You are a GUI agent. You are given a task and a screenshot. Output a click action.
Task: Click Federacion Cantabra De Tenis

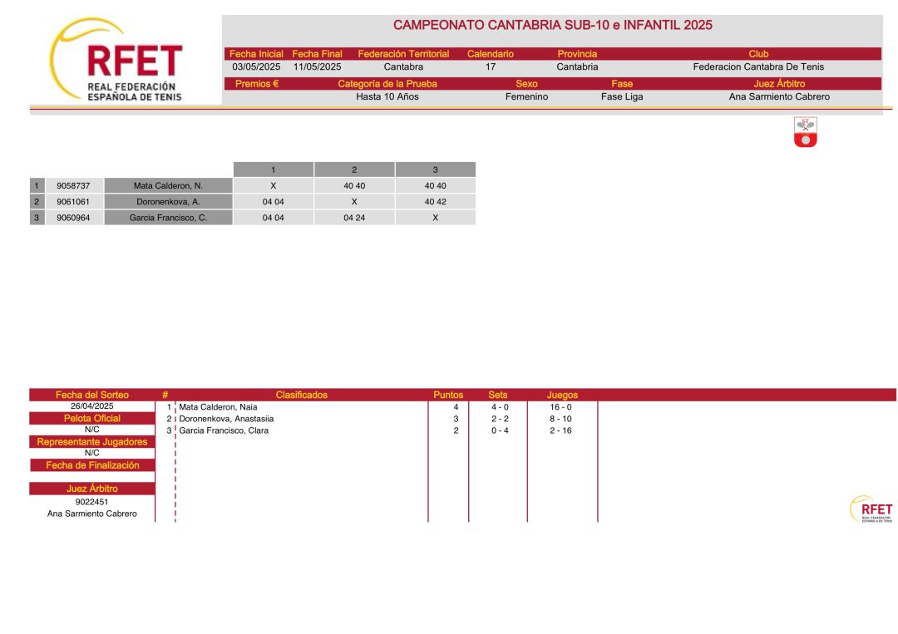coord(758,67)
